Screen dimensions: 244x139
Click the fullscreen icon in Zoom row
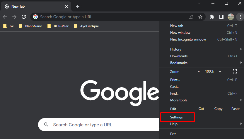click(x=235, y=71)
